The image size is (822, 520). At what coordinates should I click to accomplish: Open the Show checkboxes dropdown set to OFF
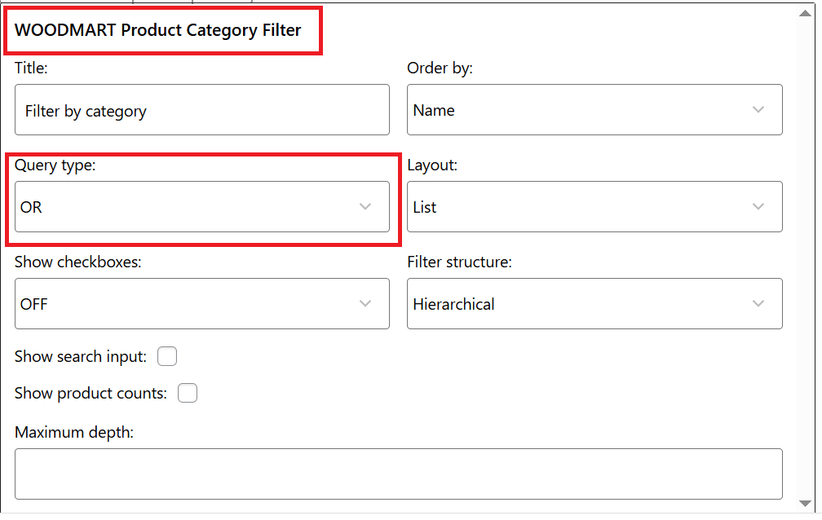click(x=202, y=303)
